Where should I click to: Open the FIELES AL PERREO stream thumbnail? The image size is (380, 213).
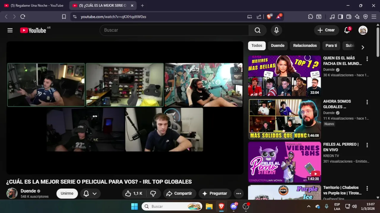tap(284, 162)
